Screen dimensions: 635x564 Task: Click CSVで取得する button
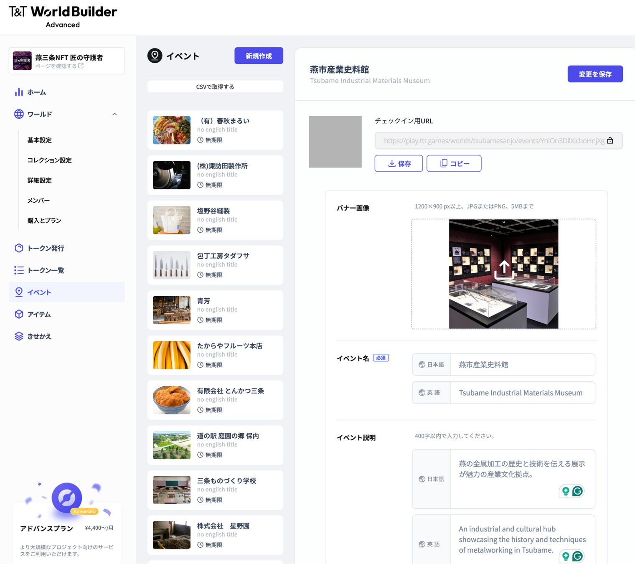tap(215, 86)
